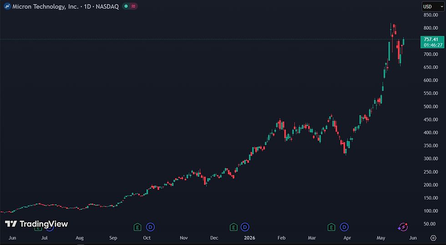446x245 pixels.
Task: Open the earnings E marker before Apr
Action: click(331, 227)
